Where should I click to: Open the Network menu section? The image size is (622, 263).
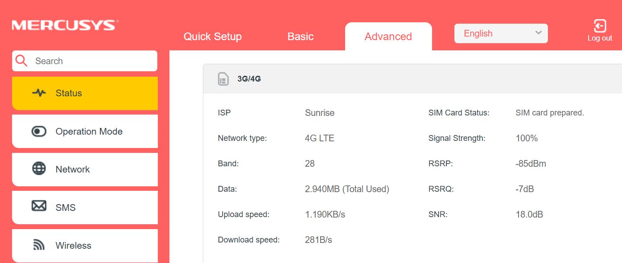click(85, 169)
